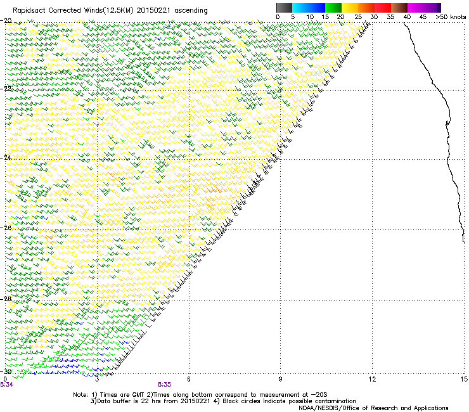
Task: Click the gray 0-5 knots color swatch
Action: click(284, 8)
